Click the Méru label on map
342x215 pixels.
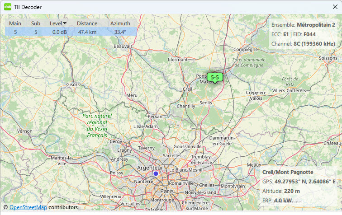coord(132,95)
